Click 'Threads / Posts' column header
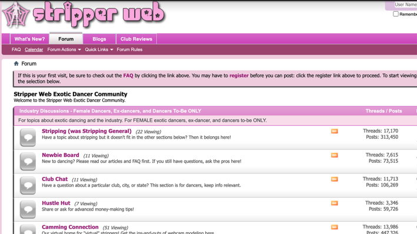The image size is (417, 234). tap(383, 111)
